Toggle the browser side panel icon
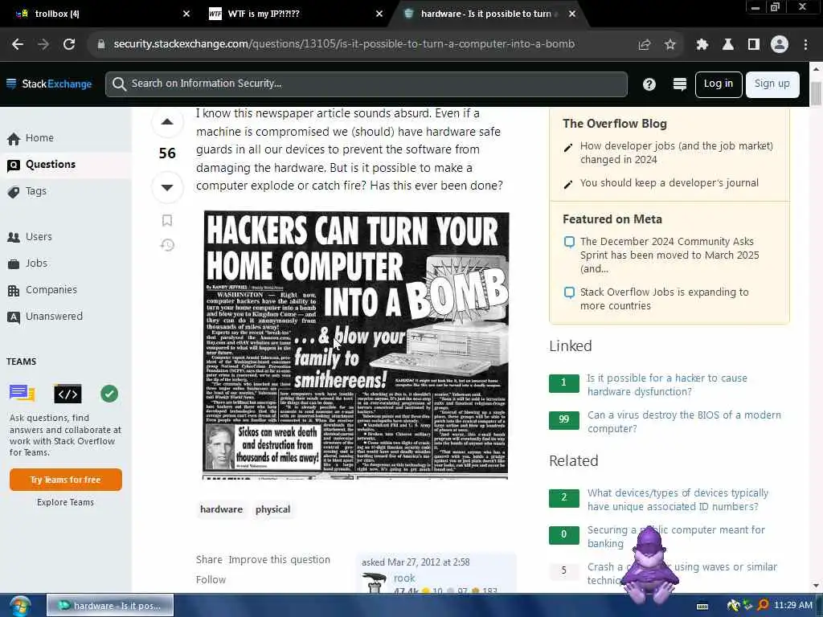Image resolution: width=823 pixels, height=617 pixels. [754, 45]
